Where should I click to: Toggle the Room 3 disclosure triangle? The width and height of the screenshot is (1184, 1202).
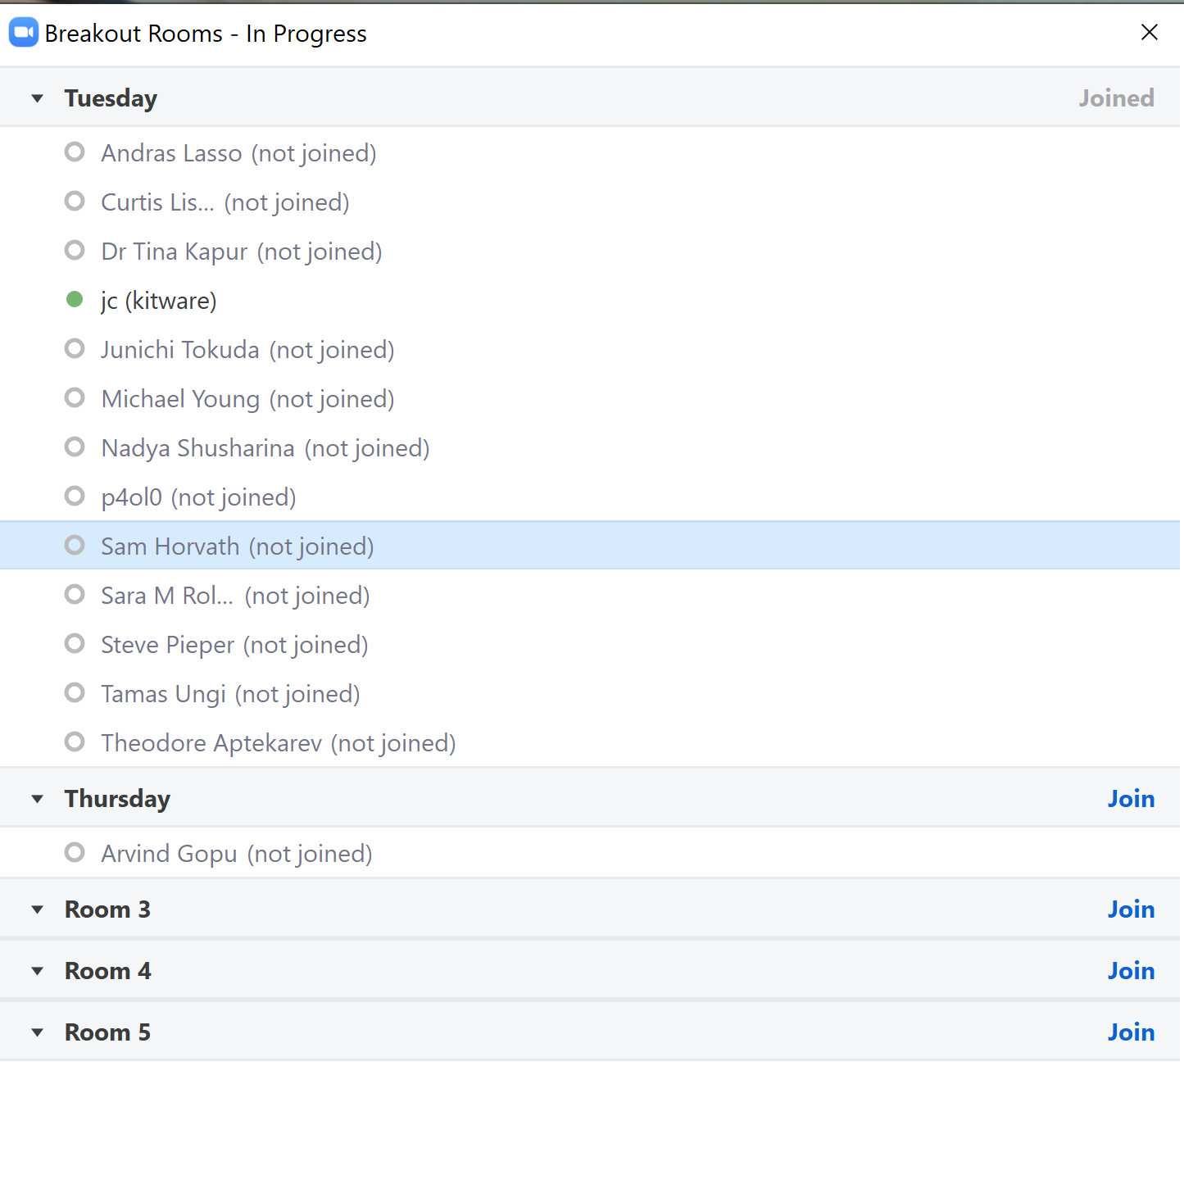38,909
